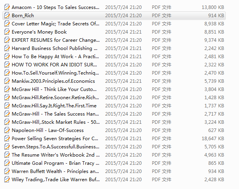Screen dimensions: 239x189
Task: Click name Ultimate Goal Program - Brian Tracy
Action: [56, 163]
